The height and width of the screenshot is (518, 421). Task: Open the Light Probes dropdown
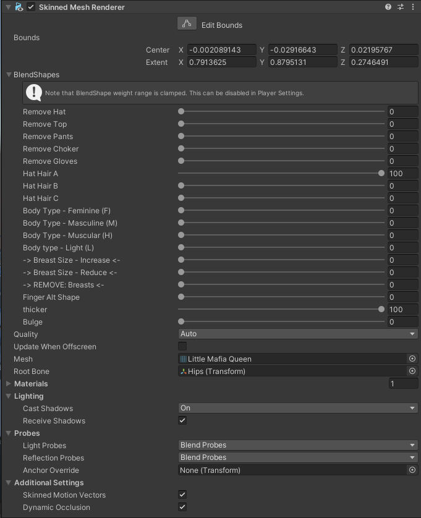pyautogui.click(x=297, y=445)
